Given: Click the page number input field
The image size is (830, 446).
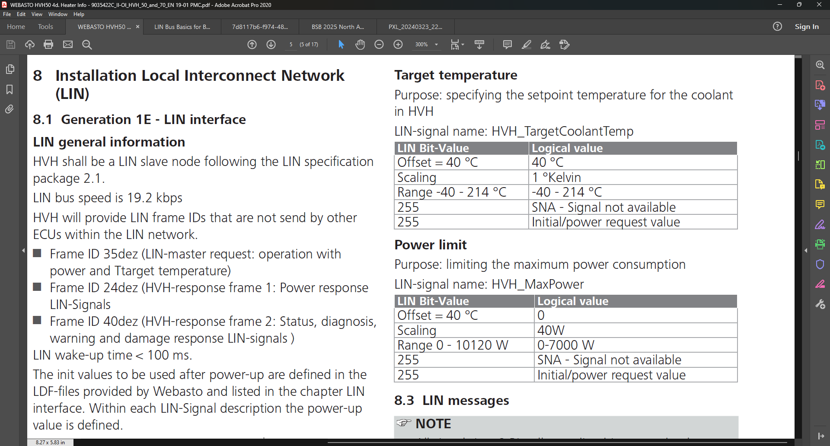Looking at the screenshot, I should (x=291, y=45).
